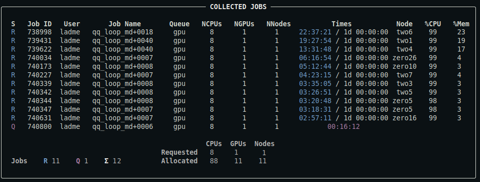This screenshot has width=480, height=182.
Task: Click the %Mem value 23
Action: (461, 32)
